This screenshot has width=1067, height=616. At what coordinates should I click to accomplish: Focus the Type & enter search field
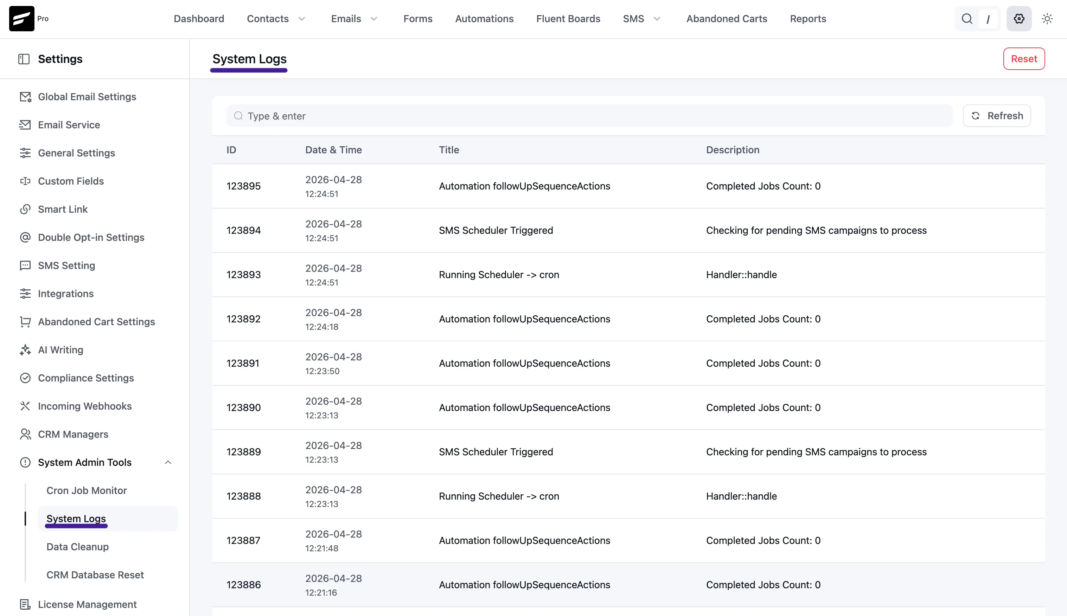(x=589, y=116)
